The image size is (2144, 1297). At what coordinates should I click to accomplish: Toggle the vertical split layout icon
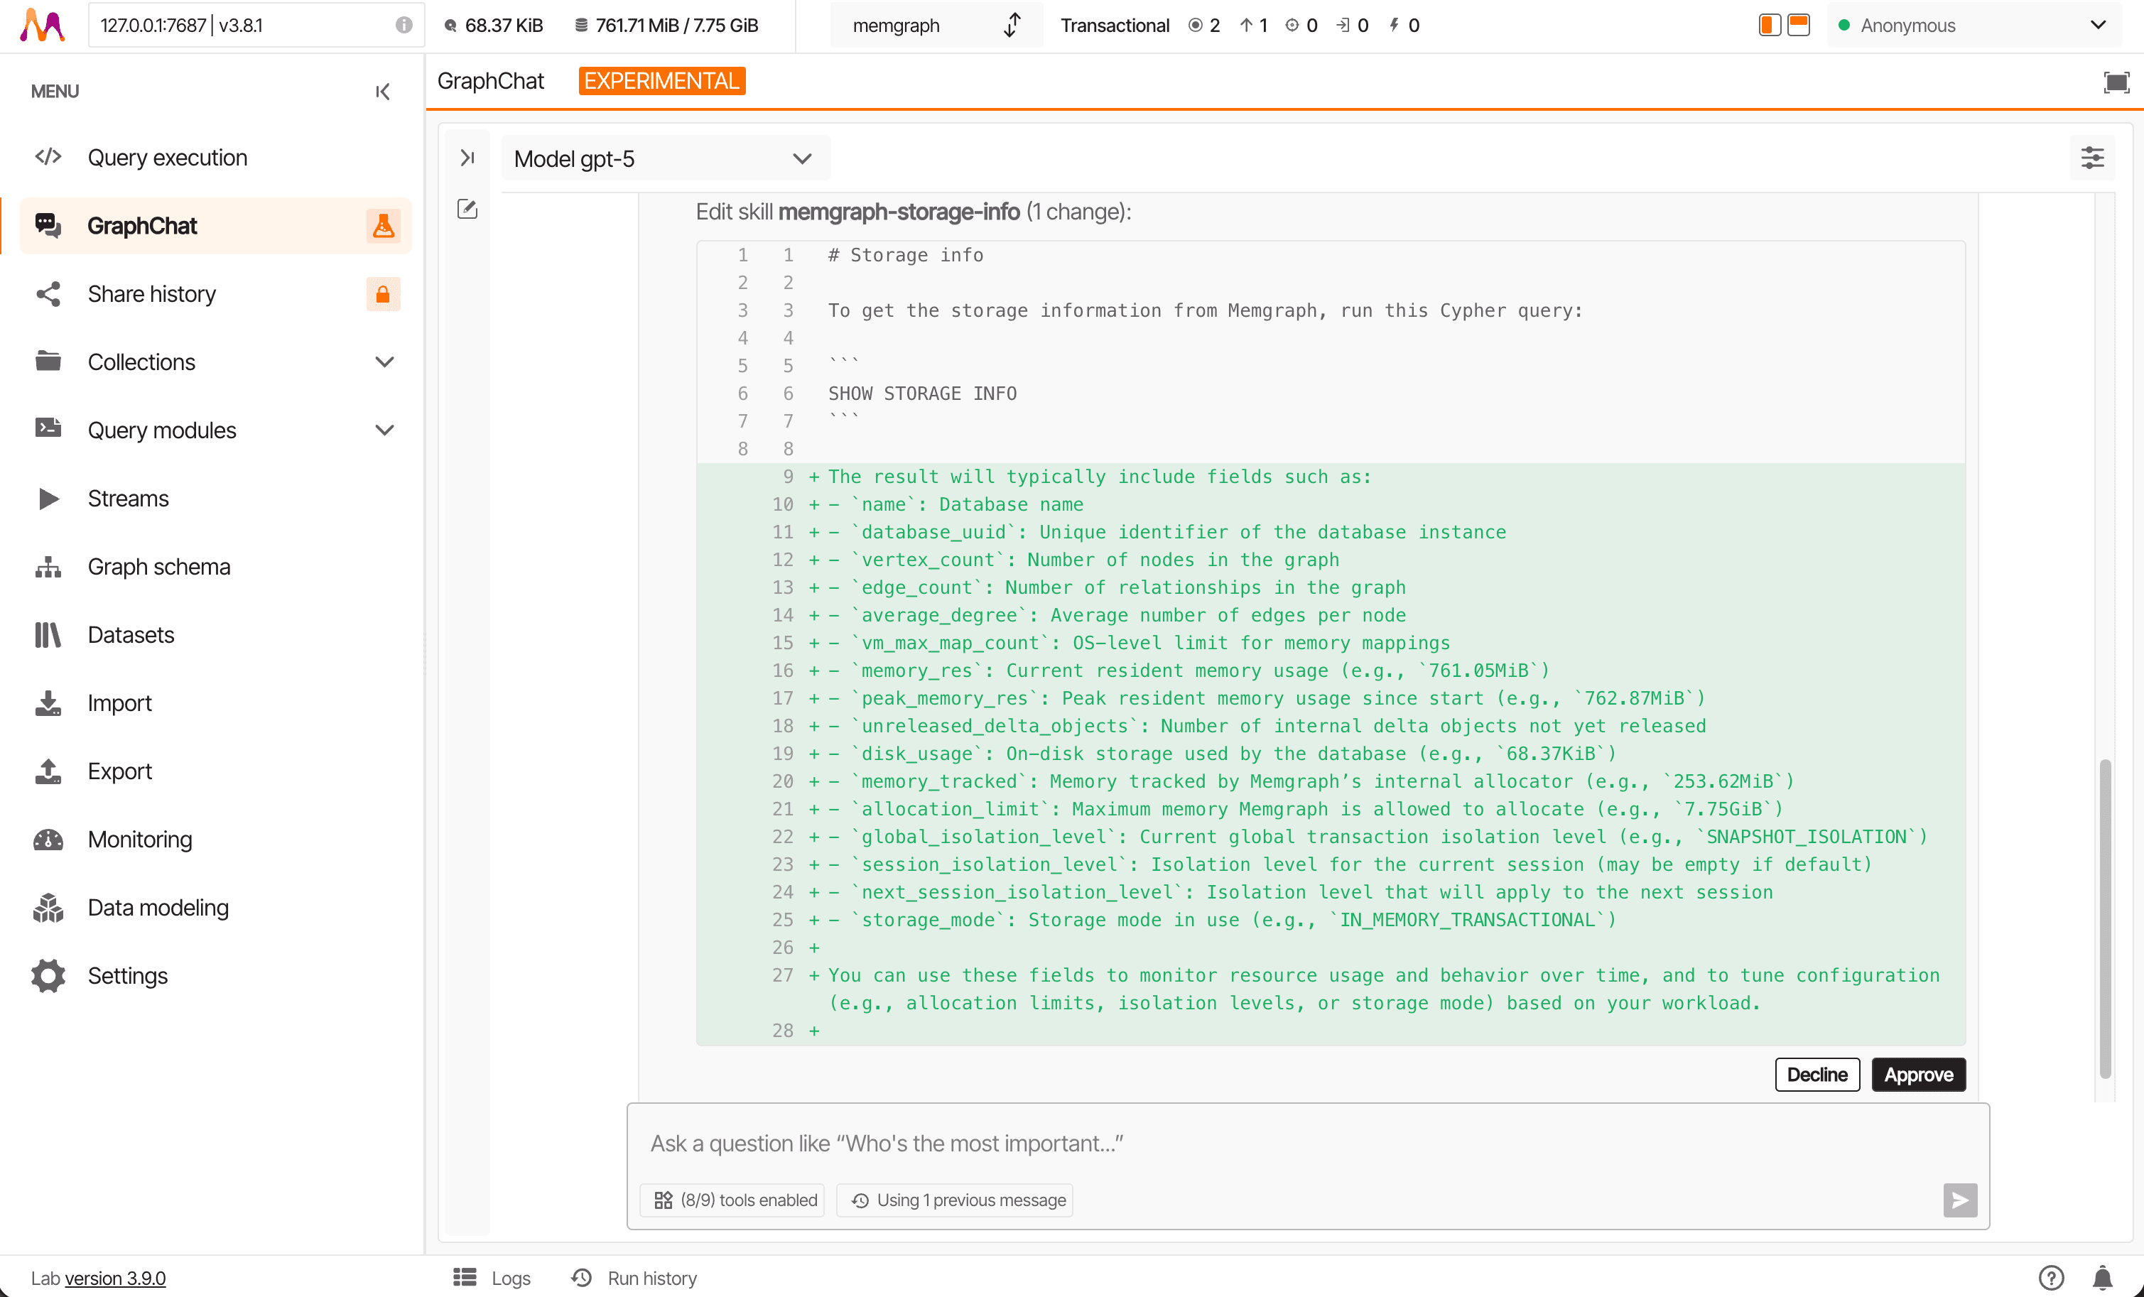pyautogui.click(x=1769, y=26)
